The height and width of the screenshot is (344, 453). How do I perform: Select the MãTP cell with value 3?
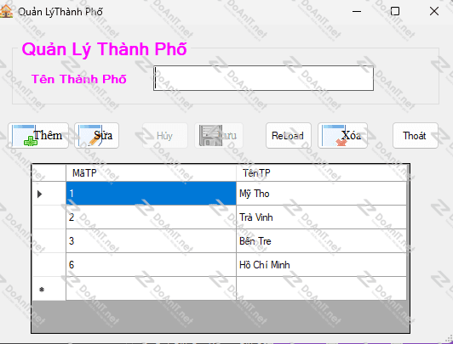[x=151, y=241]
